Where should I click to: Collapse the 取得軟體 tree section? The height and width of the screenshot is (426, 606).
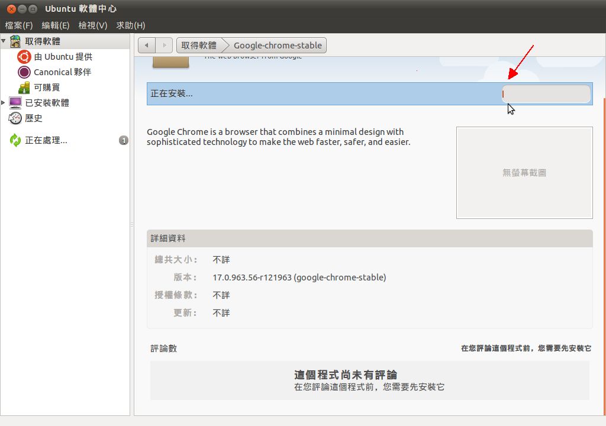pyautogui.click(x=4, y=41)
